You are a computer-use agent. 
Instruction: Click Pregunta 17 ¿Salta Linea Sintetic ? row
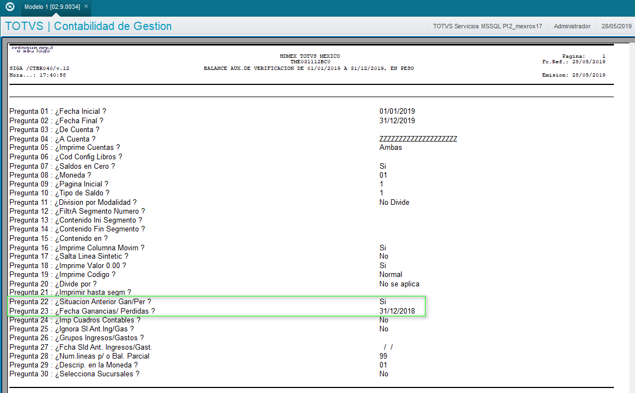pos(69,256)
